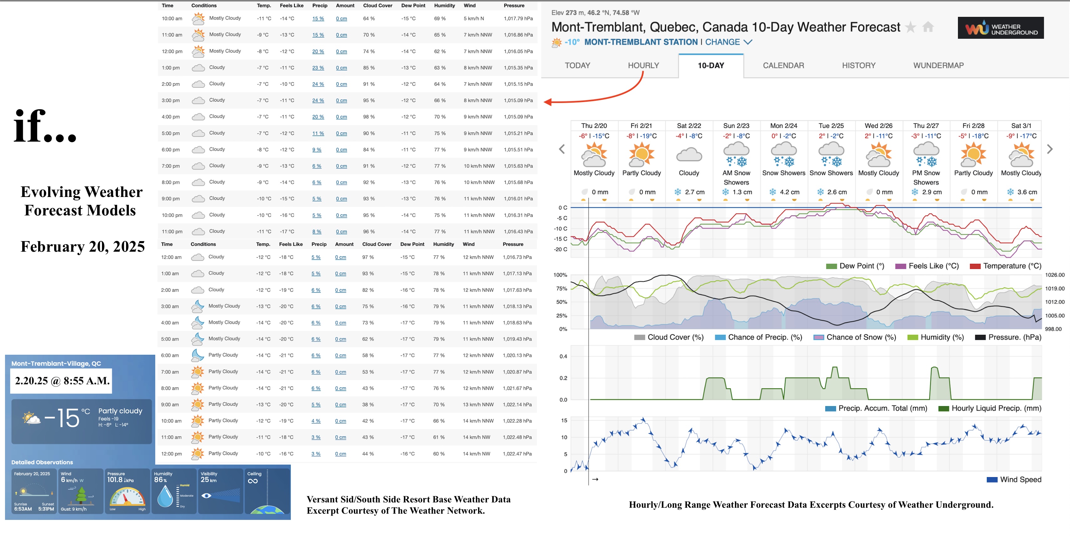Screen dimensions: 1070x539
Task: Click '14 km/h NW' wind at 12:00 pm
Action: [x=476, y=454]
